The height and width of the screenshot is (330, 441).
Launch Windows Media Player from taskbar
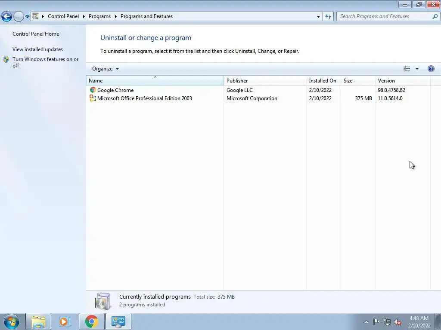tap(65, 321)
